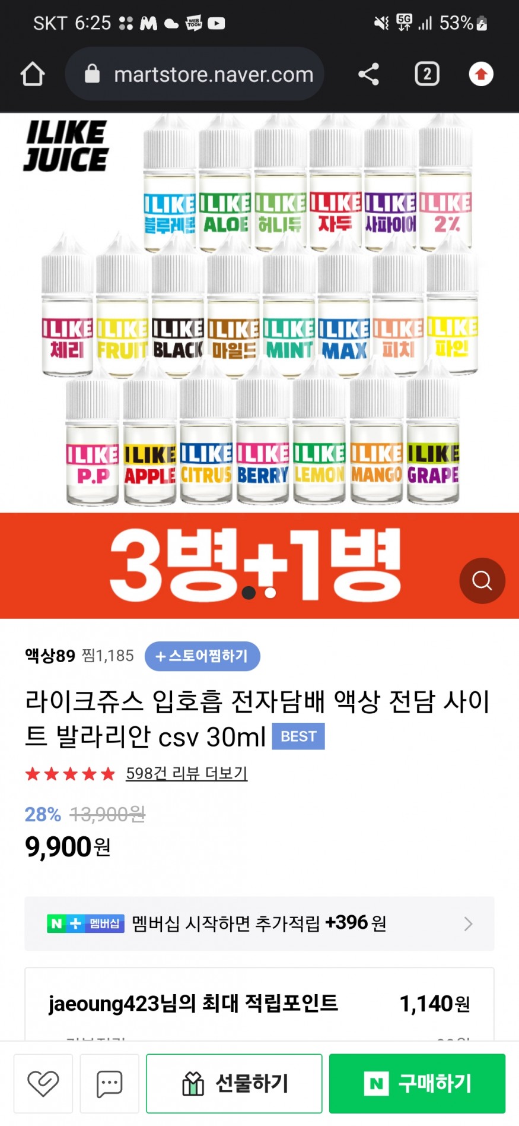Tap the green 구매하기 buy button

[417, 1083]
